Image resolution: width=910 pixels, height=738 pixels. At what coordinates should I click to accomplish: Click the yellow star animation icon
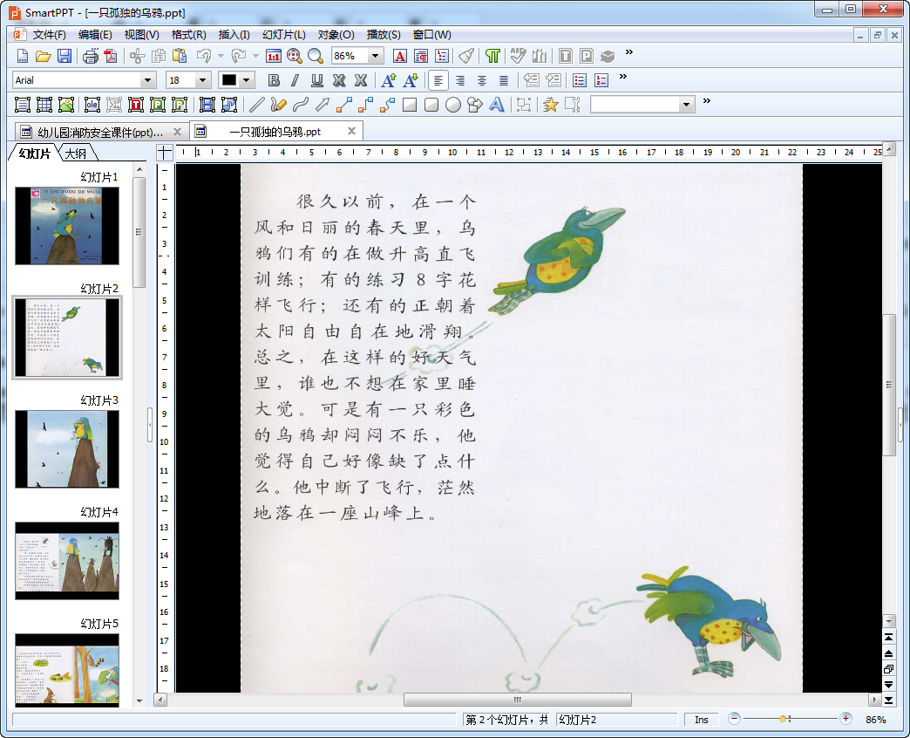550,105
